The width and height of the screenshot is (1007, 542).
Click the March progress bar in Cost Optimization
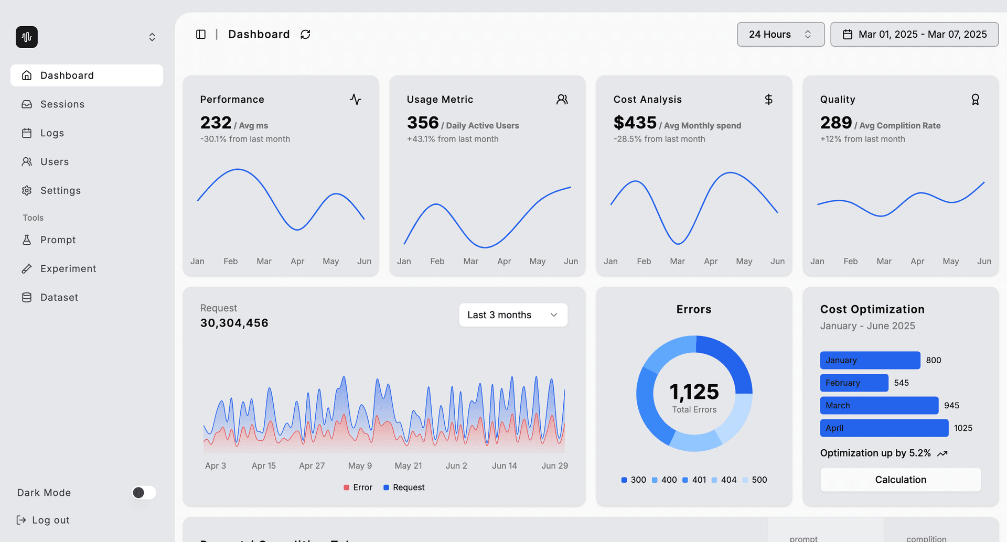pos(879,405)
